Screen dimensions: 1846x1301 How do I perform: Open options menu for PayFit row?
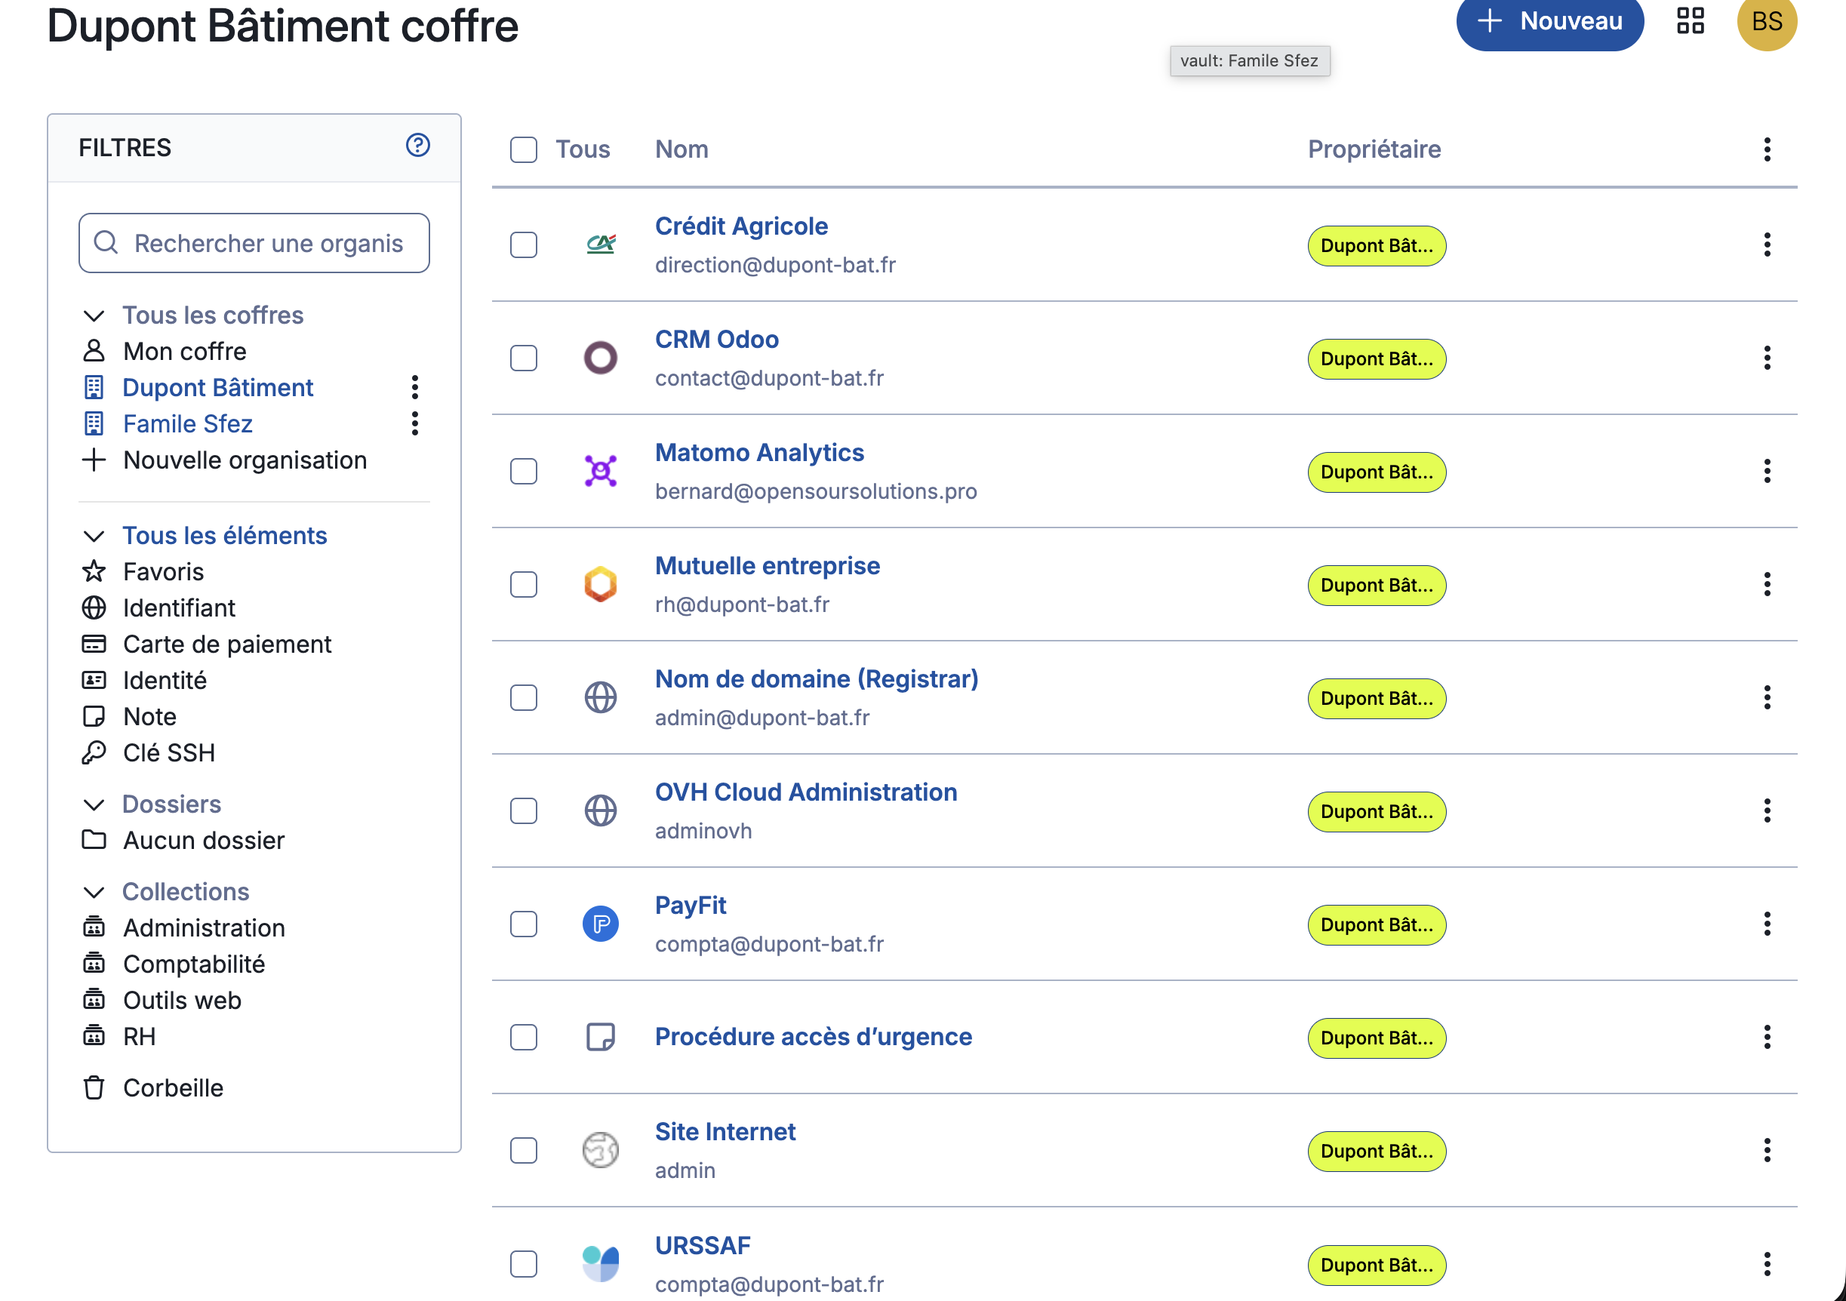tap(1767, 924)
